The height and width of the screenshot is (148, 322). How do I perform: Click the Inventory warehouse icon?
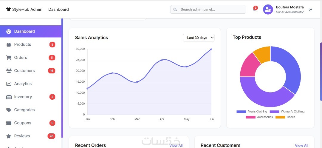pos(9,97)
